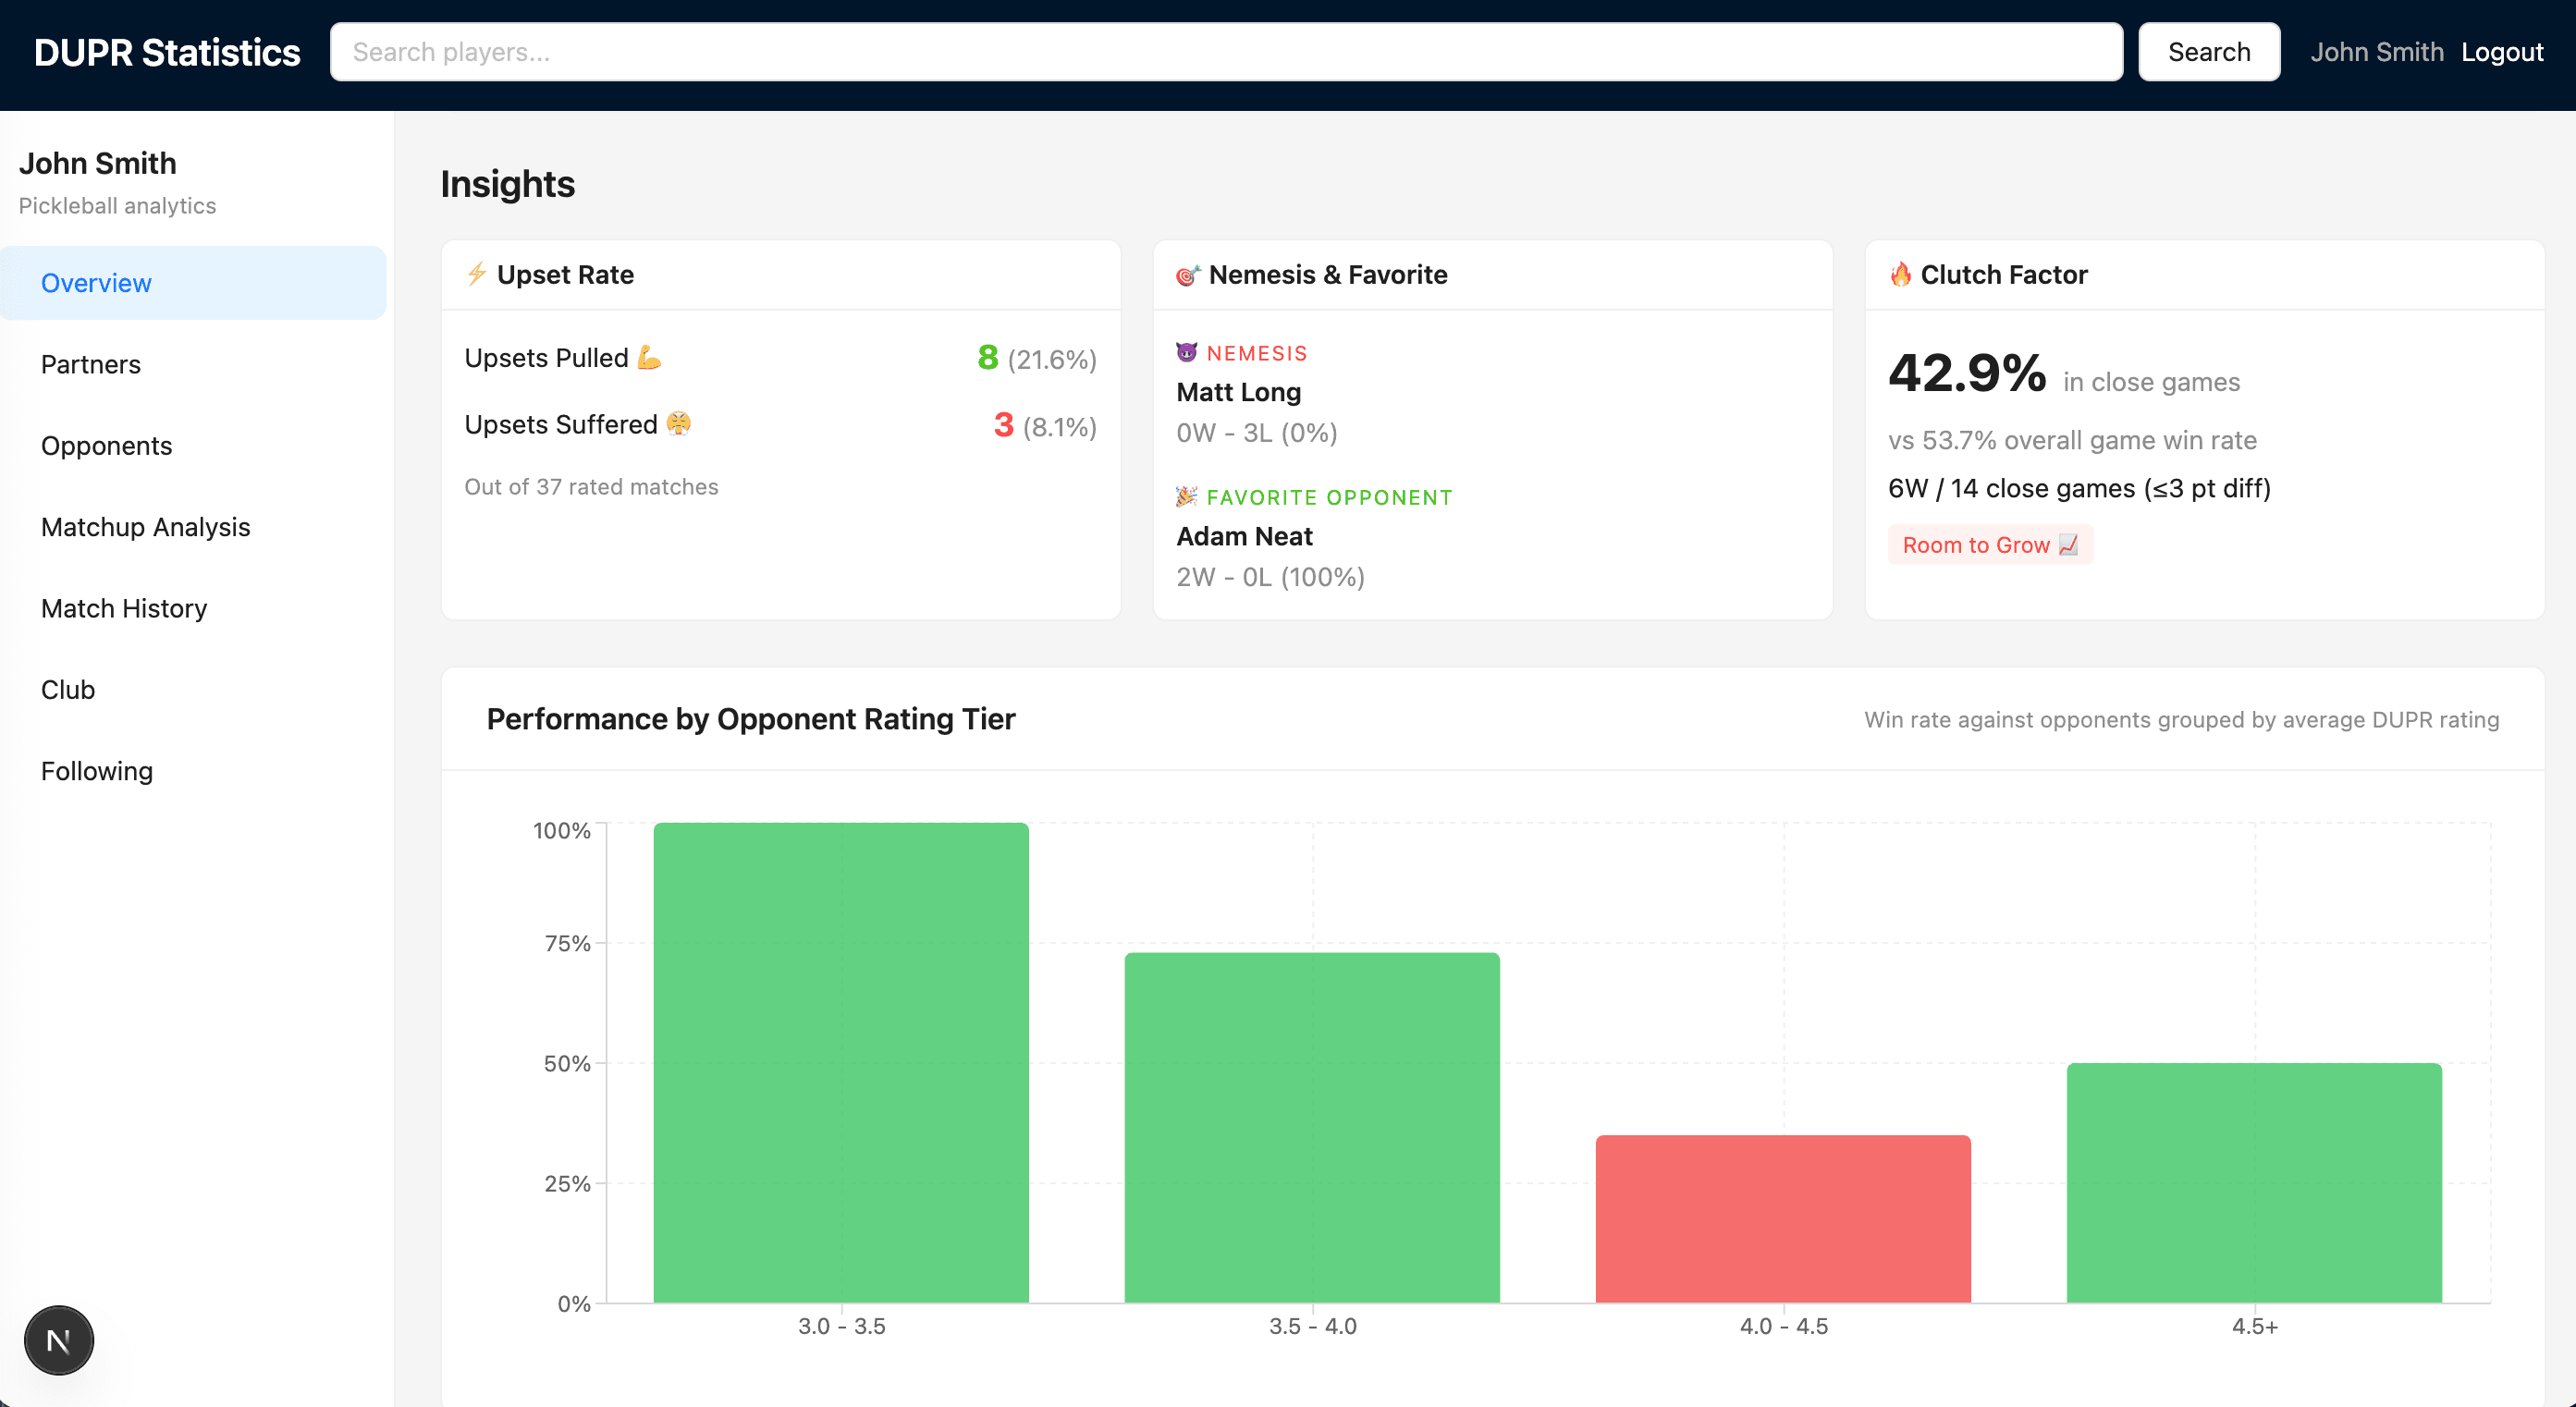Click the DUPR Statistics logo

click(x=166, y=51)
